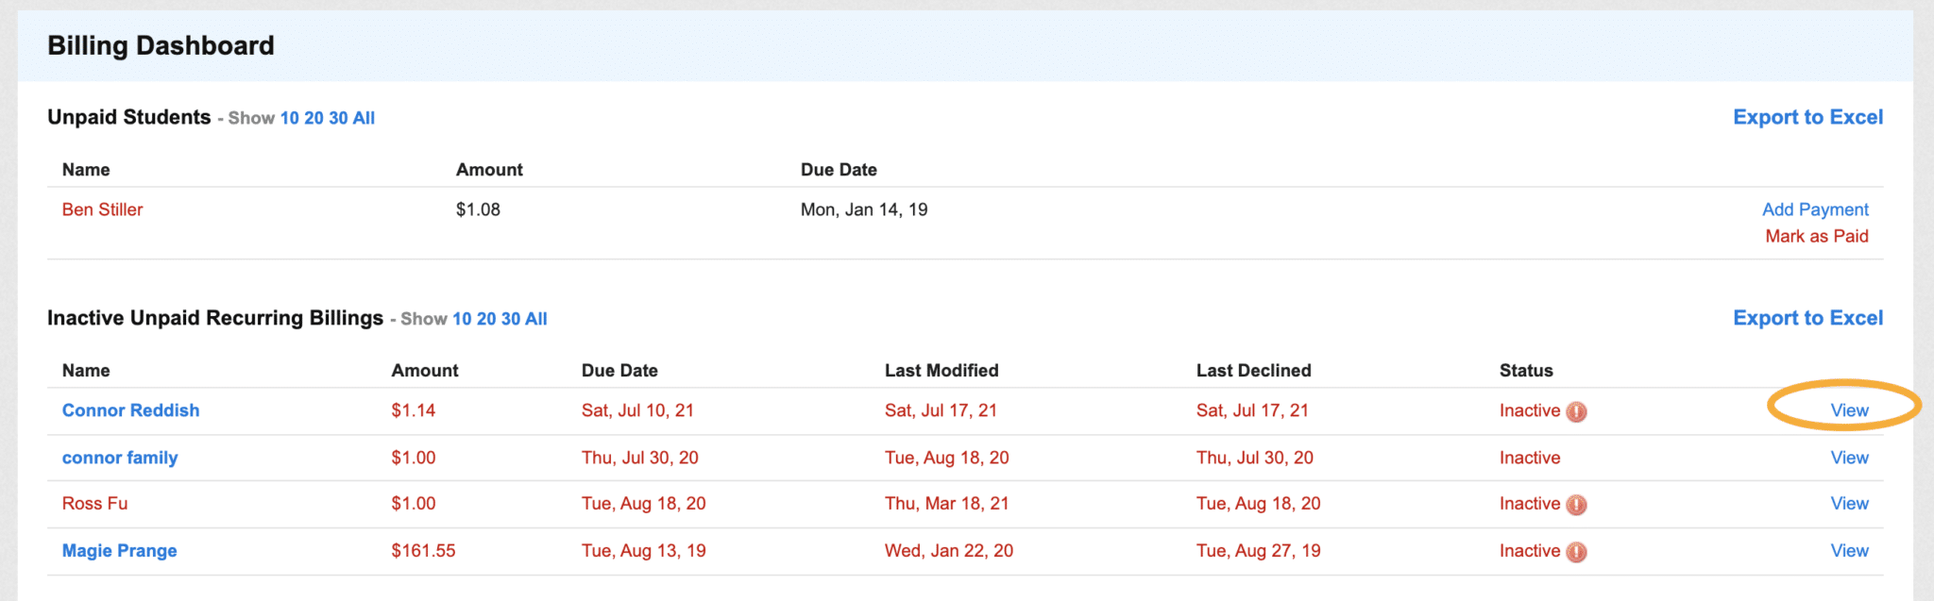Open the connor family profile link

tap(120, 458)
